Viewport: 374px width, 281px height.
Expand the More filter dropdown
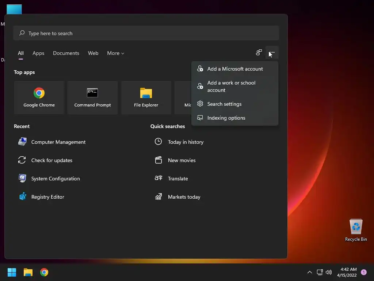116,53
